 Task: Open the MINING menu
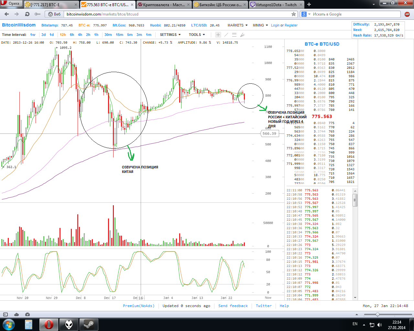point(260,25)
